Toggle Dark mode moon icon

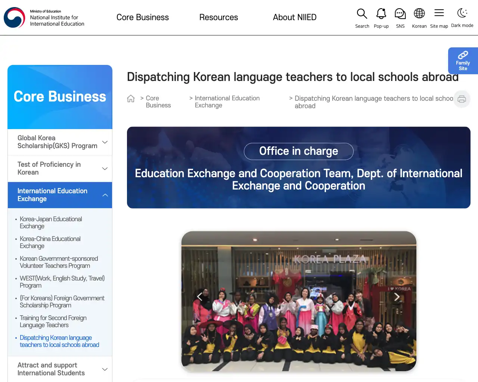click(462, 13)
